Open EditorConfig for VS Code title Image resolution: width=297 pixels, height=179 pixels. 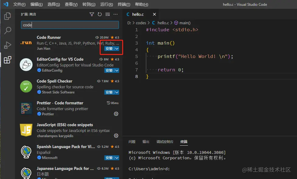tap(60, 59)
